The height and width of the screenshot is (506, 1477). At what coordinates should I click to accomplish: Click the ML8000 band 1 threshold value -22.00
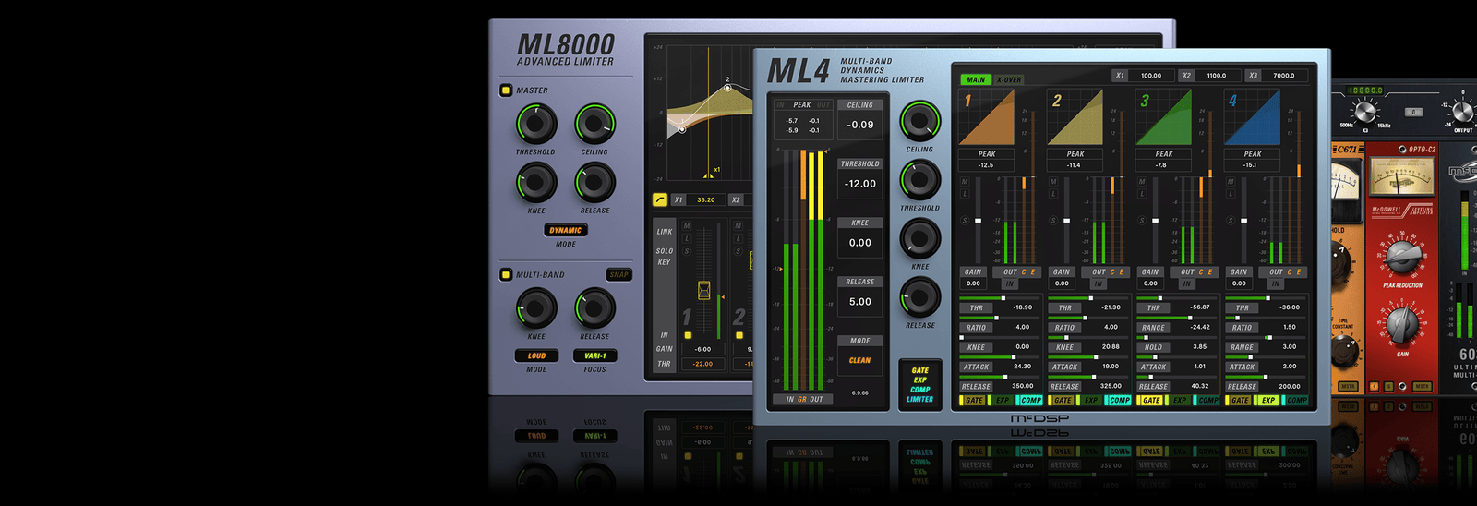click(702, 364)
